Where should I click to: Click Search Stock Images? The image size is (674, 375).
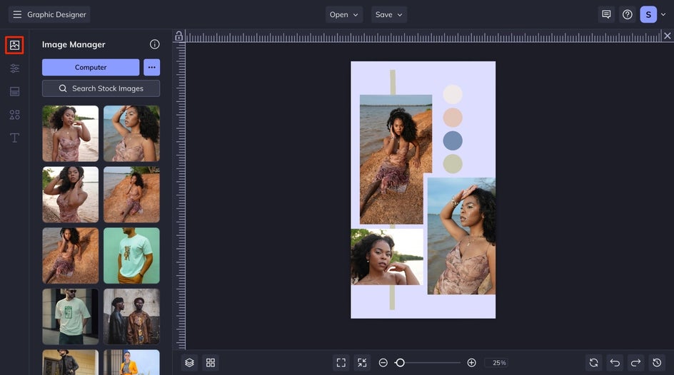pyautogui.click(x=101, y=88)
